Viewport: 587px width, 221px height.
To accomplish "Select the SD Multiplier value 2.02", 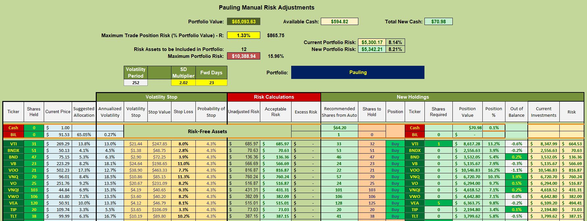I will (x=183, y=83).
